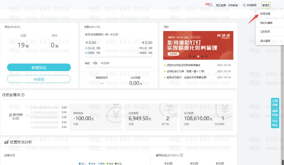Click the 桌面快捷 side button
This screenshot has width=284, height=165.
click(275, 113)
